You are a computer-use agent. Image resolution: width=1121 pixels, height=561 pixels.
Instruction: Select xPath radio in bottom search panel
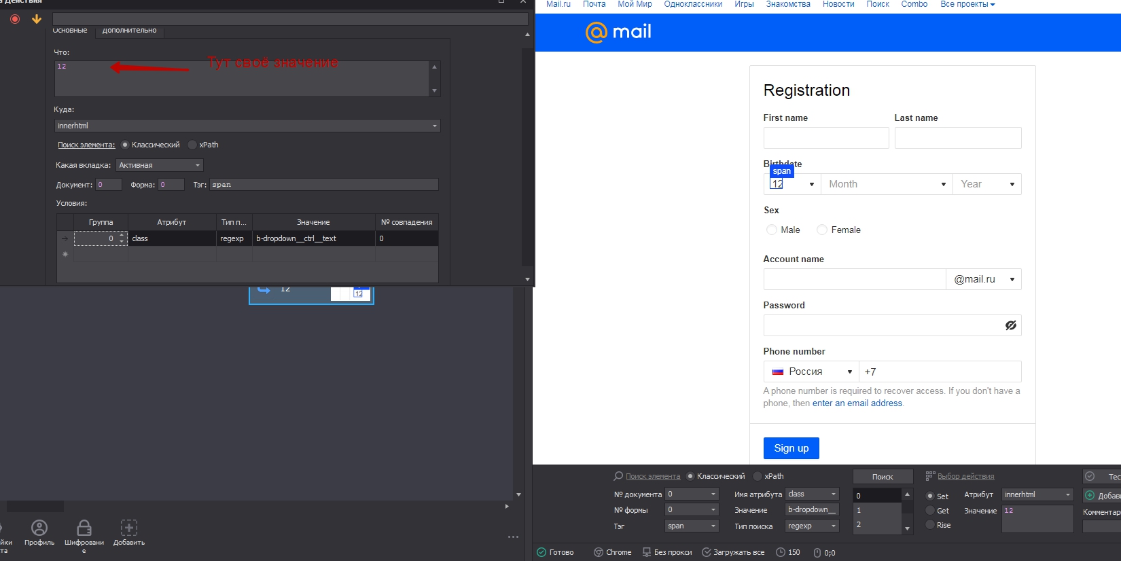point(758,476)
